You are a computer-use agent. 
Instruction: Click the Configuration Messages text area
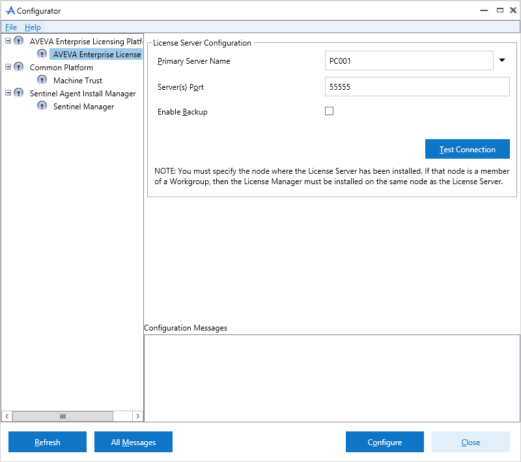tap(332, 378)
